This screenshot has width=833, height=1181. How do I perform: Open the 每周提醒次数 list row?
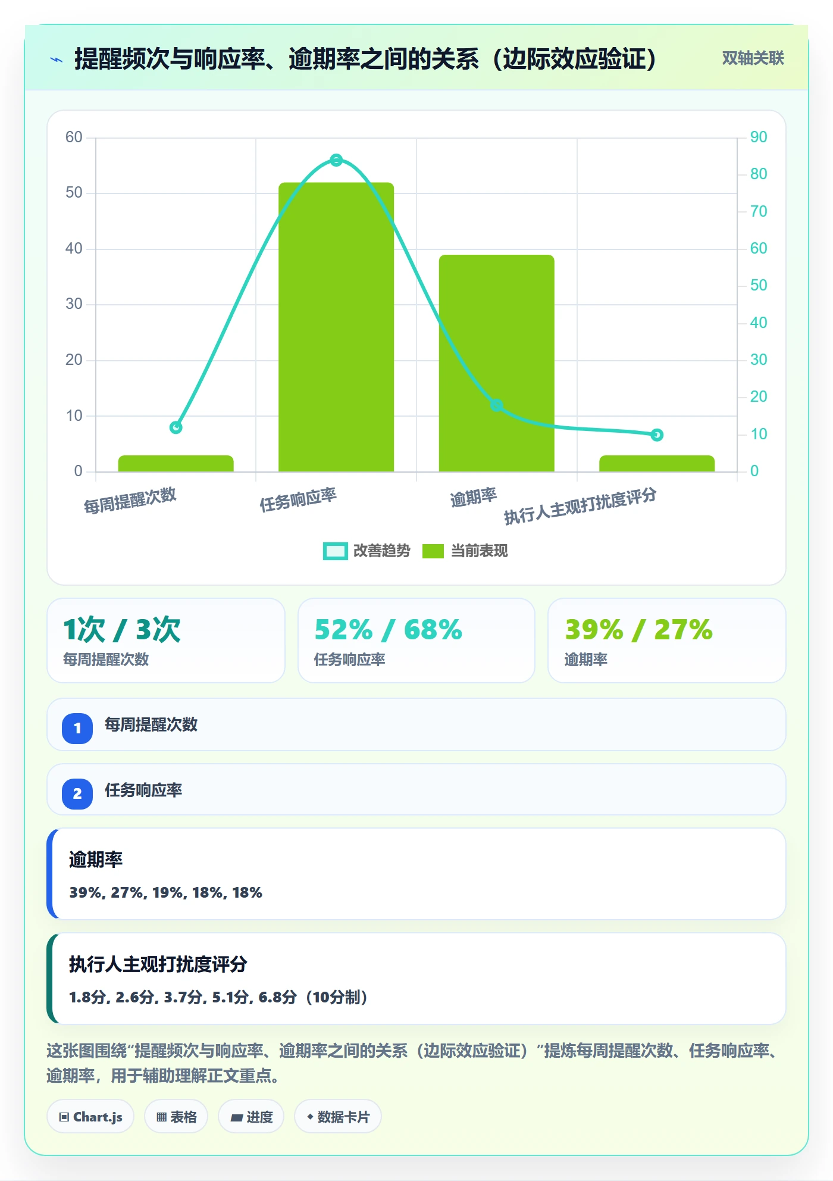[x=416, y=724]
